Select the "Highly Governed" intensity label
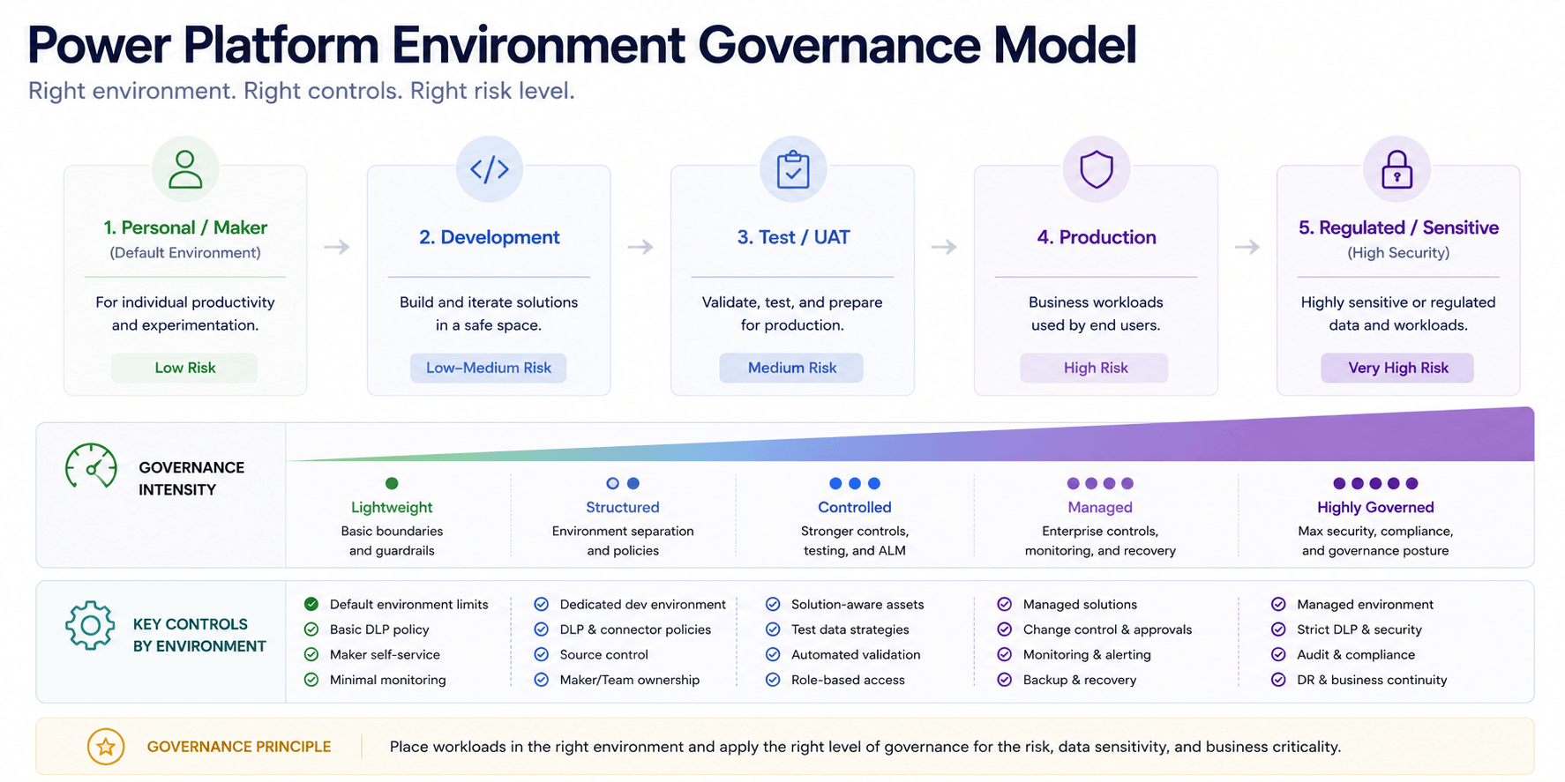Image resolution: width=1565 pixels, height=782 pixels. 1375,508
